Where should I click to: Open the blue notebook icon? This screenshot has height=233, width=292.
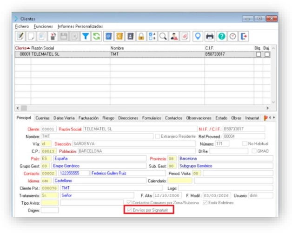[108, 36]
